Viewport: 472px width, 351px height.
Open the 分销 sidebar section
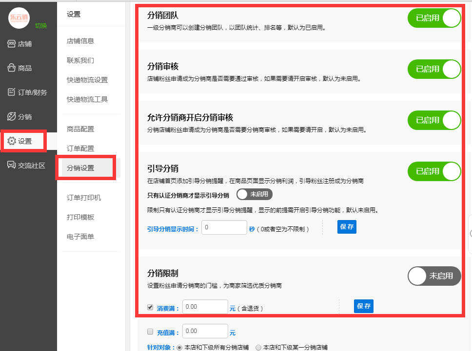20,117
